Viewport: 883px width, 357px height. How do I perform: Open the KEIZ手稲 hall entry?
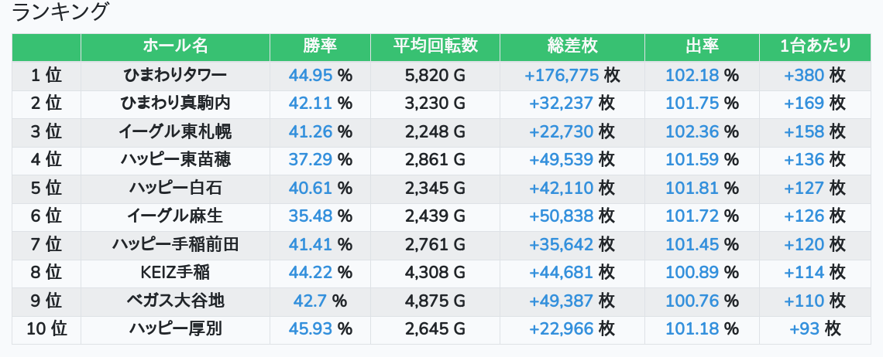(175, 272)
